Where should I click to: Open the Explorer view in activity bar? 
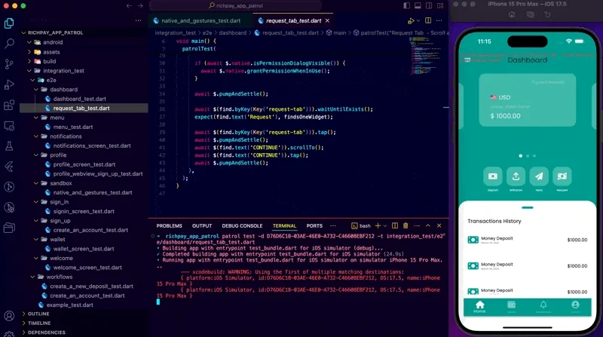[9, 23]
